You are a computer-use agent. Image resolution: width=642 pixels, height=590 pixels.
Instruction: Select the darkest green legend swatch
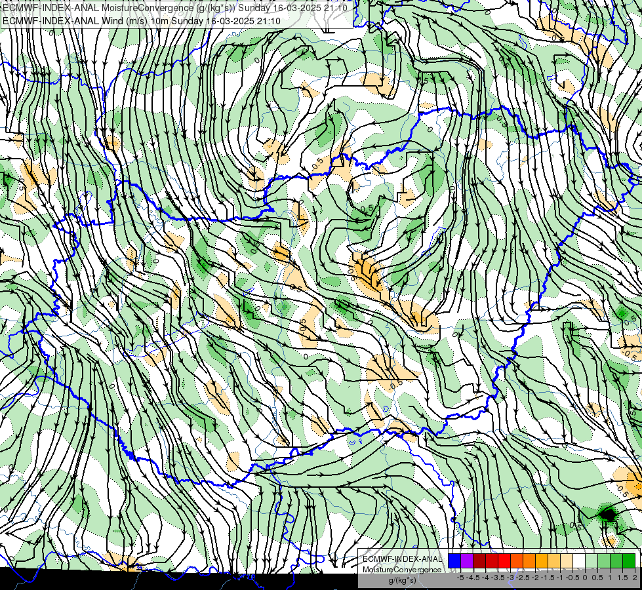[x=629, y=561]
